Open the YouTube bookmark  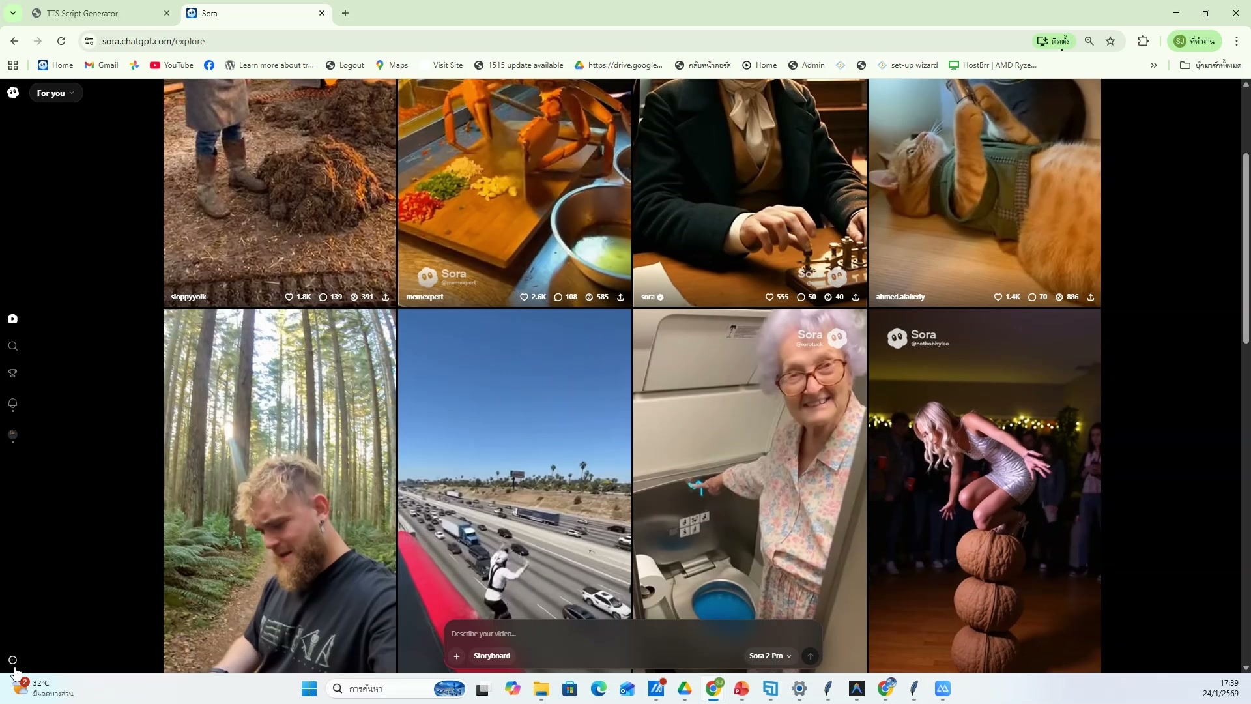click(x=171, y=65)
